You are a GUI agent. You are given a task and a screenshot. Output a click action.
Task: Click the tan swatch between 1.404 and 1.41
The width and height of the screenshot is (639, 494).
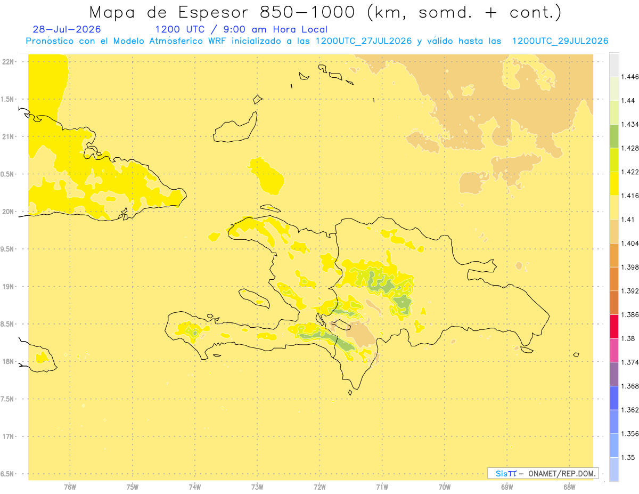click(614, 231)
